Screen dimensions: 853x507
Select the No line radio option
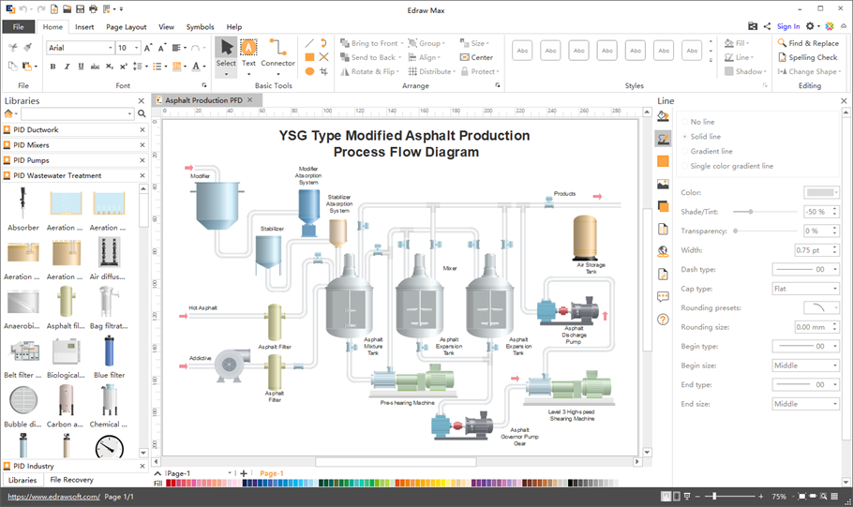tap(702, 122)
